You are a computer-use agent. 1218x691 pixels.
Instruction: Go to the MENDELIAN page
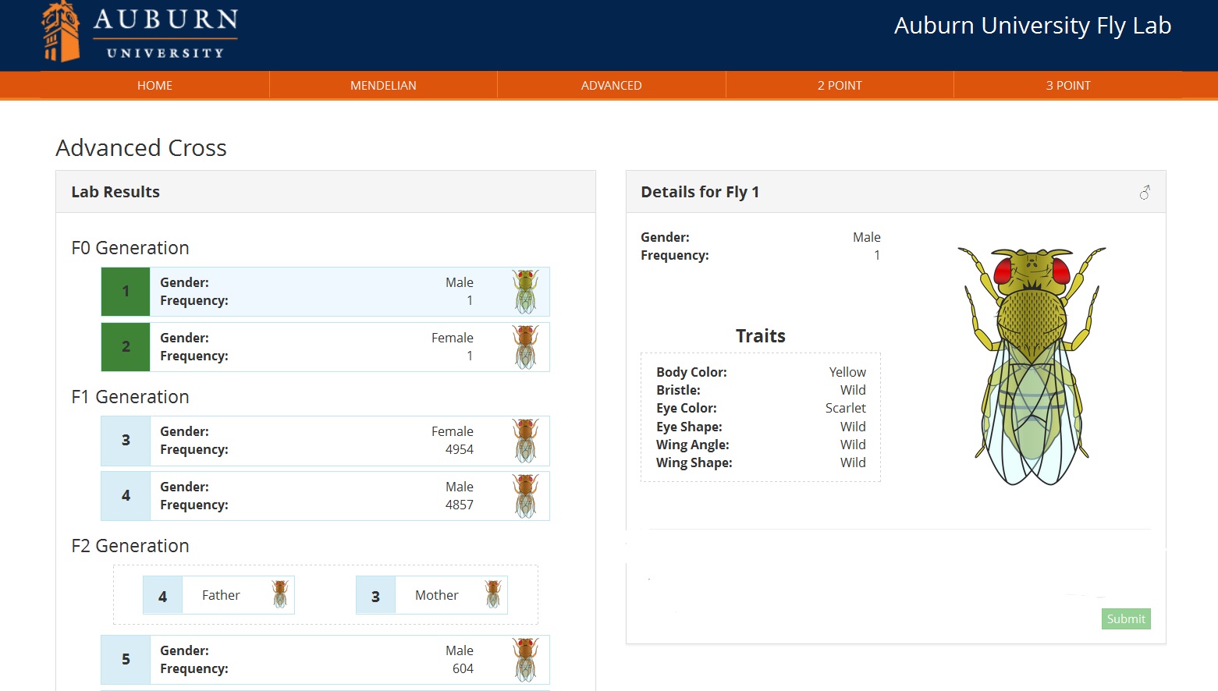click(x=383, y=86)
